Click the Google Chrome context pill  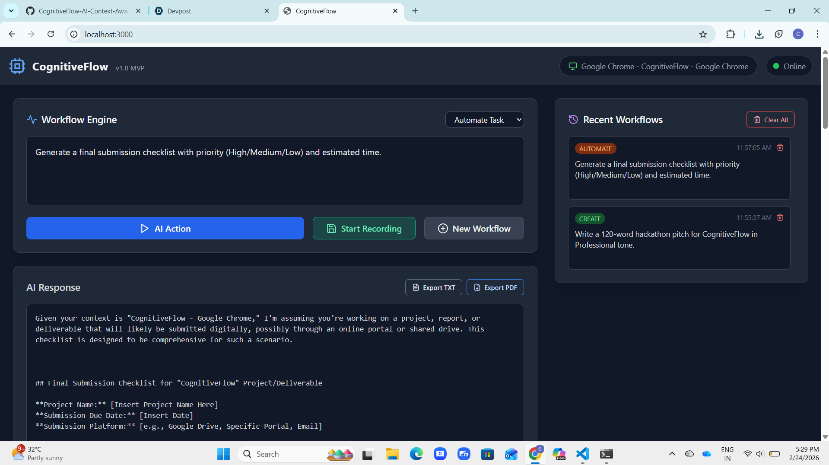click(658, 66)
